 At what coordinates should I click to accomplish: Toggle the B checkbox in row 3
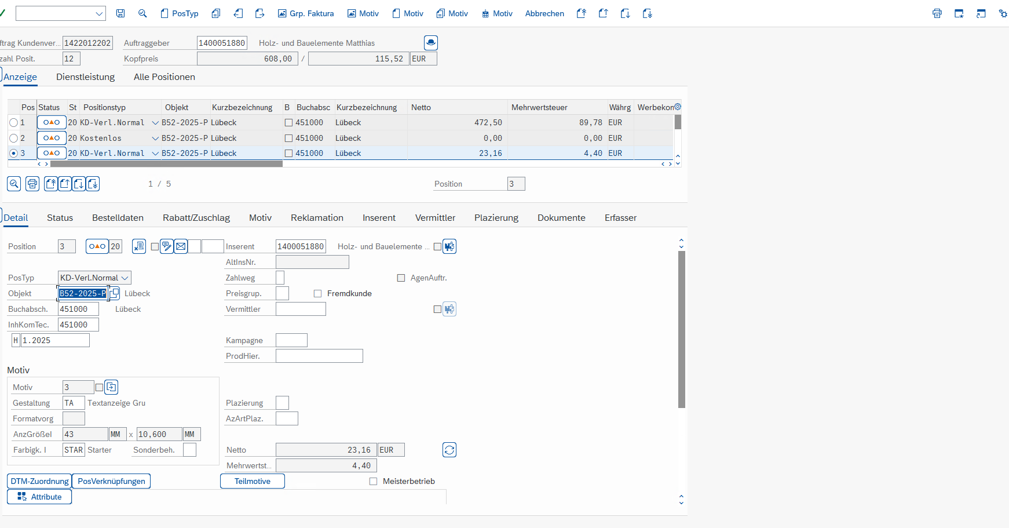pyautogui.click(x=288, y=153)
